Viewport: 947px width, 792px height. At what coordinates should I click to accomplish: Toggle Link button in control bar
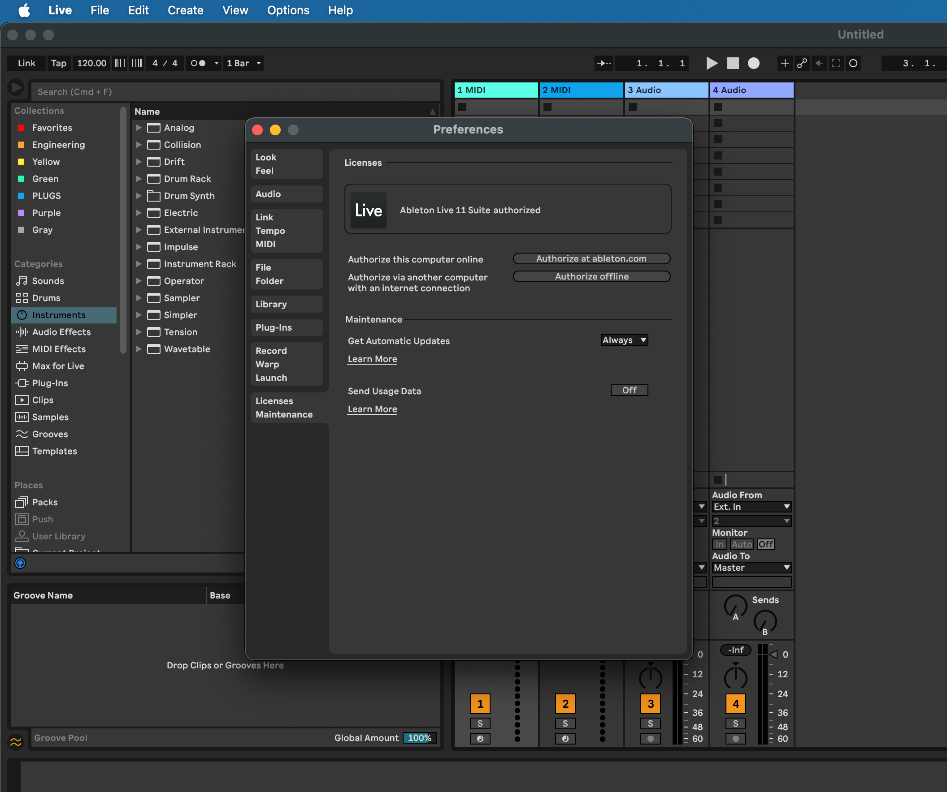click(x=26, y=63)
